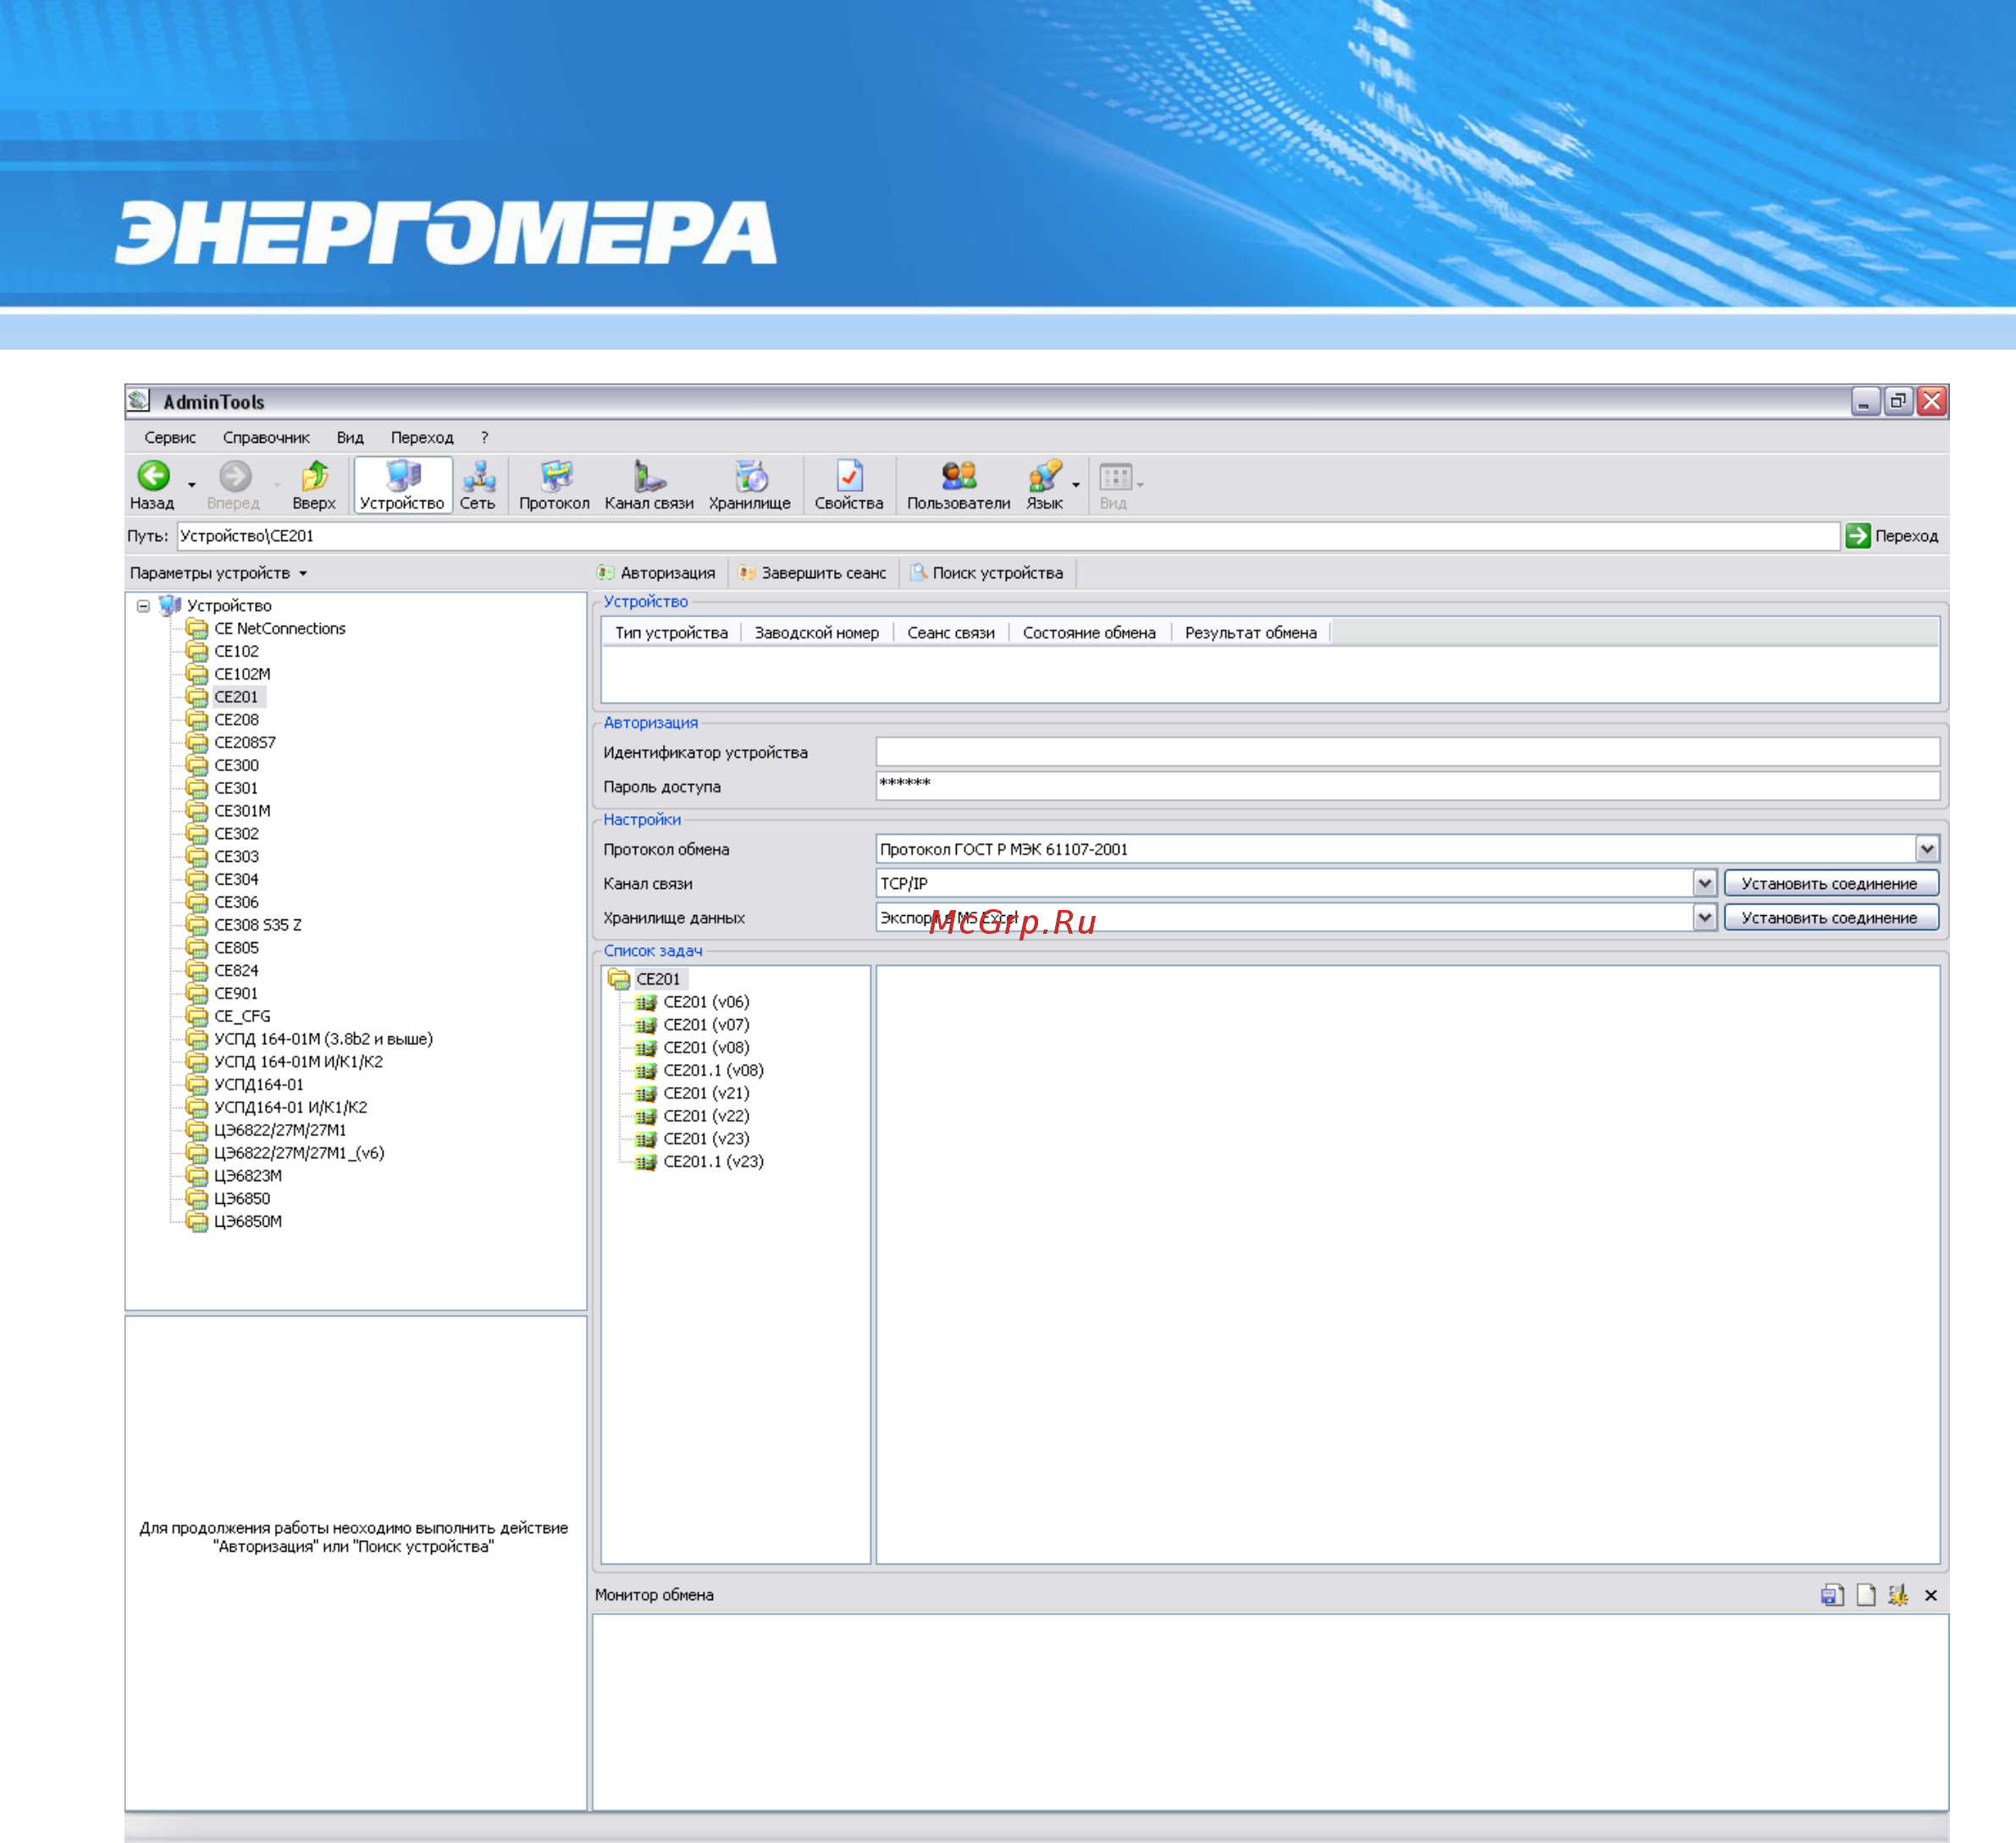The width and height of the screenshot is (2016, 1843).
Task: Open the dropdown arrow beside Язык
Action: click(x=1076, y=485)
